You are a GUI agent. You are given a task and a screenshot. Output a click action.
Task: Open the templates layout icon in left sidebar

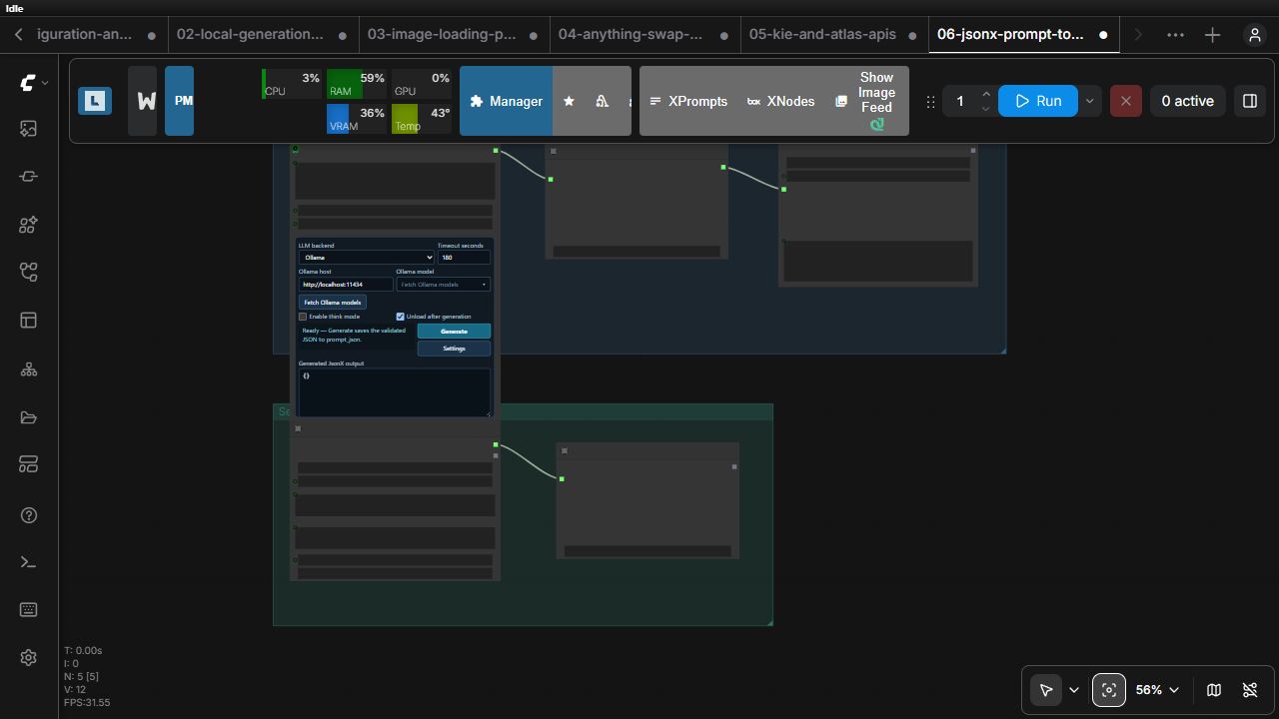coord(28,321)
